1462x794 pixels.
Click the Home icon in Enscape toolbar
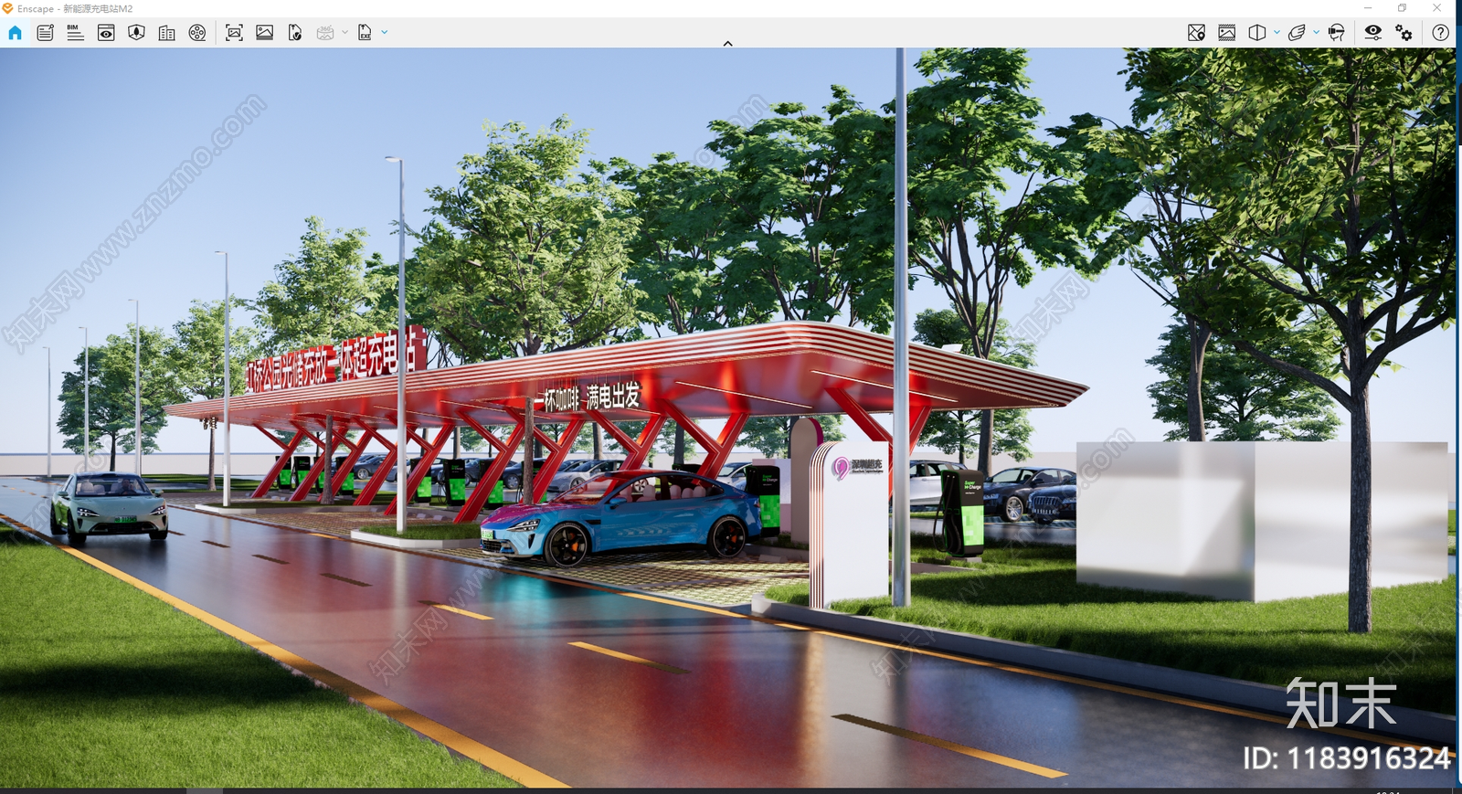point(15,33)
